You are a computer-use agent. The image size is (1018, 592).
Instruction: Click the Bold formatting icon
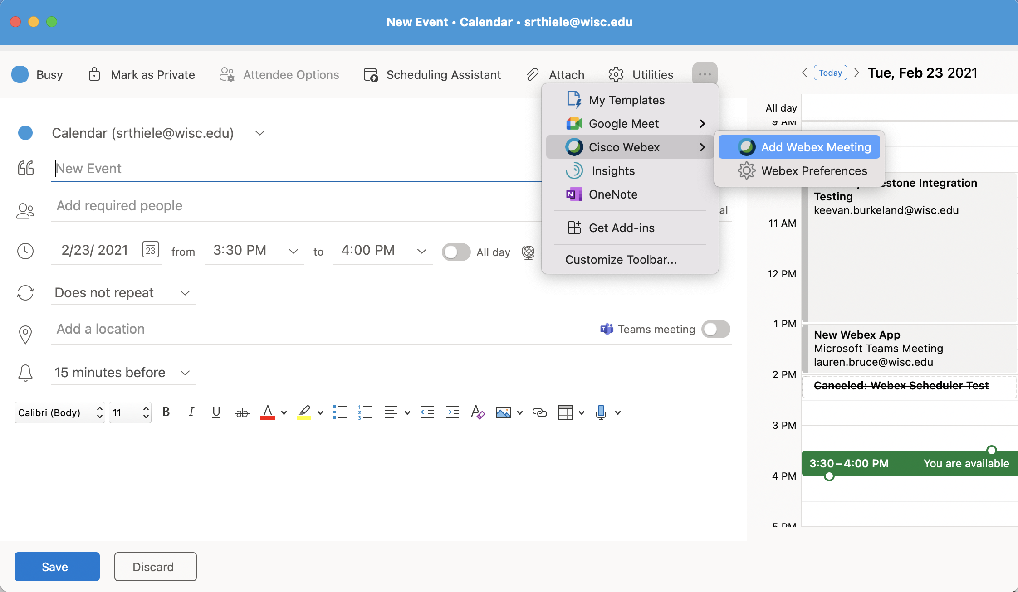pos(166,412)
